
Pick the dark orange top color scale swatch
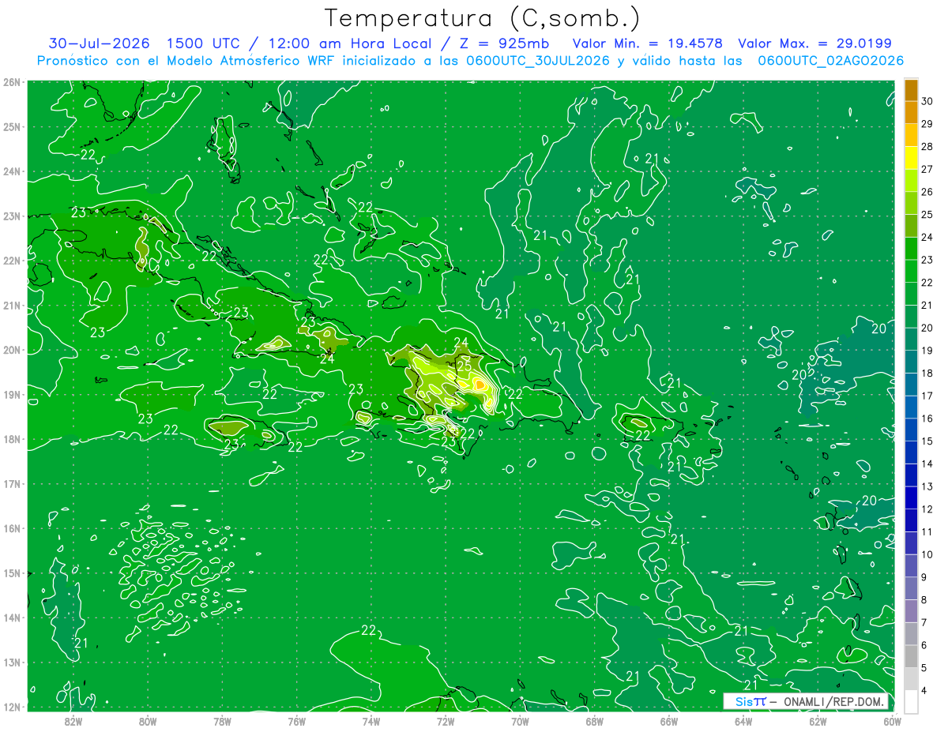click(x=911, y=90)
